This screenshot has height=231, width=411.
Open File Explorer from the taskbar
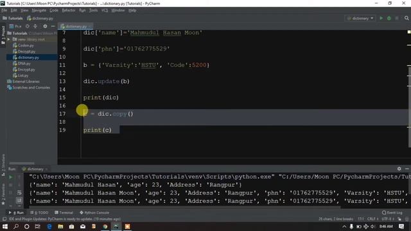click(60, 227)
